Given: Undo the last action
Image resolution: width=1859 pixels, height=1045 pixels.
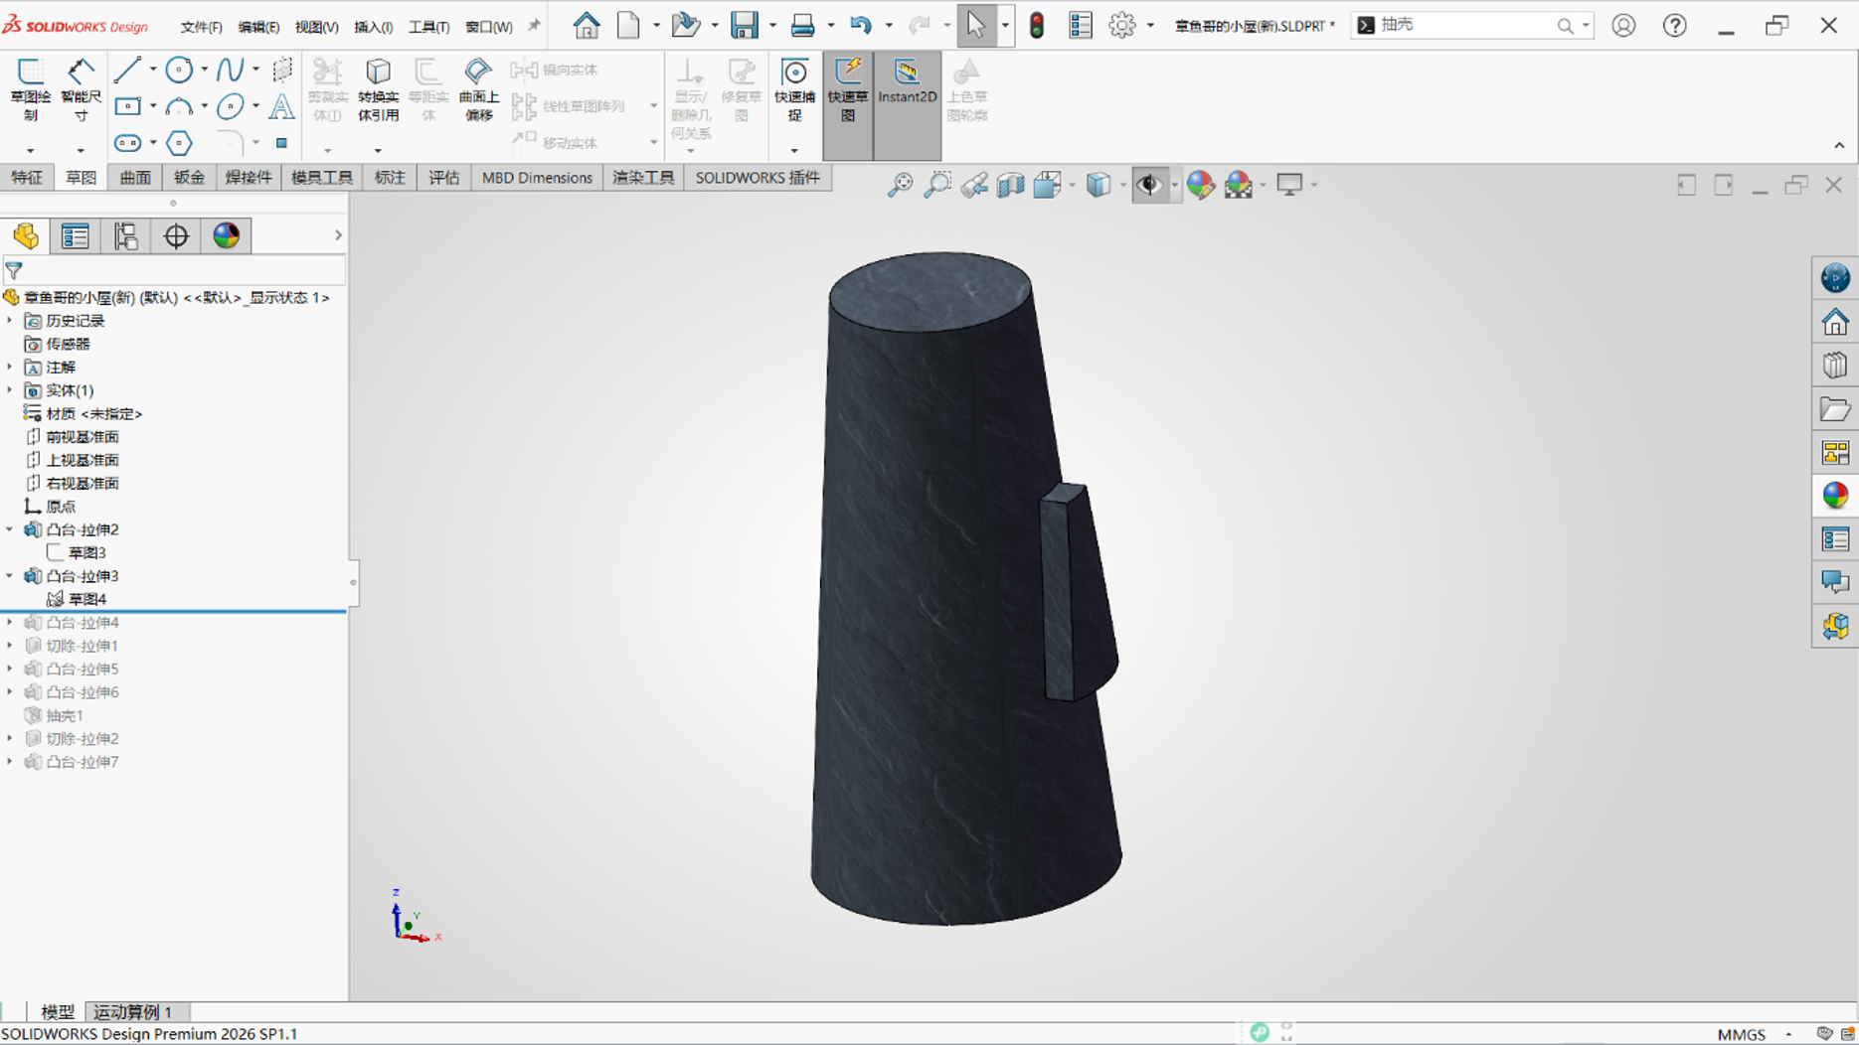Looking at the screenshot, I should pyautogui.click(x=860, y=25).
